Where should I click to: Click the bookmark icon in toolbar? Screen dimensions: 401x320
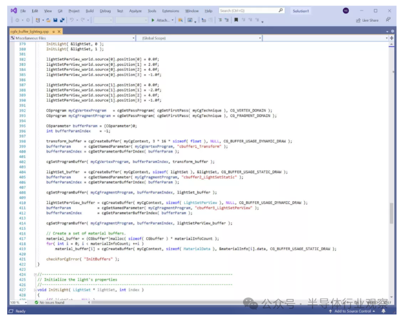click(236, 20)
